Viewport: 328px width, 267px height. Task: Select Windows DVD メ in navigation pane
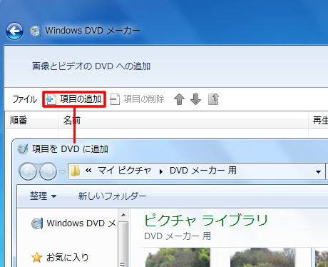click(x=74, y=223)
